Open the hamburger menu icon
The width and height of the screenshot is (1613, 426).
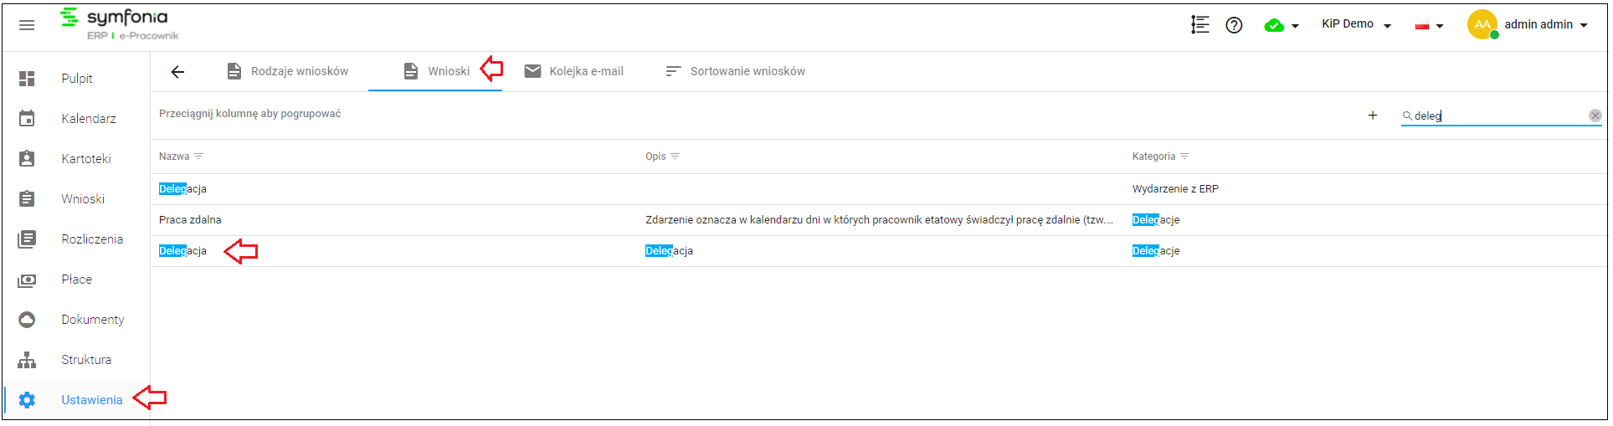[x=27, y=25]
